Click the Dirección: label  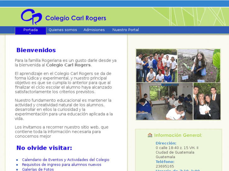(166, 143)
